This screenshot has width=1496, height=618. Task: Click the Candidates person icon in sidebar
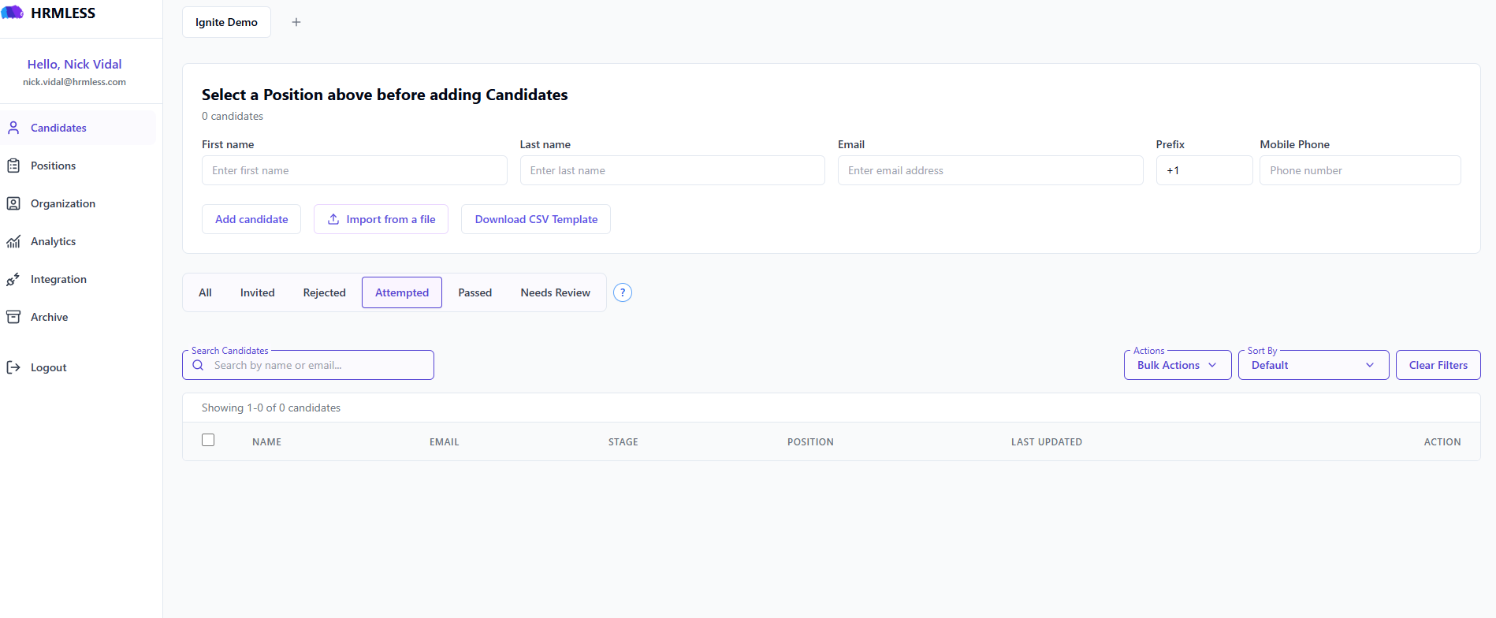[x=13, y=128]
